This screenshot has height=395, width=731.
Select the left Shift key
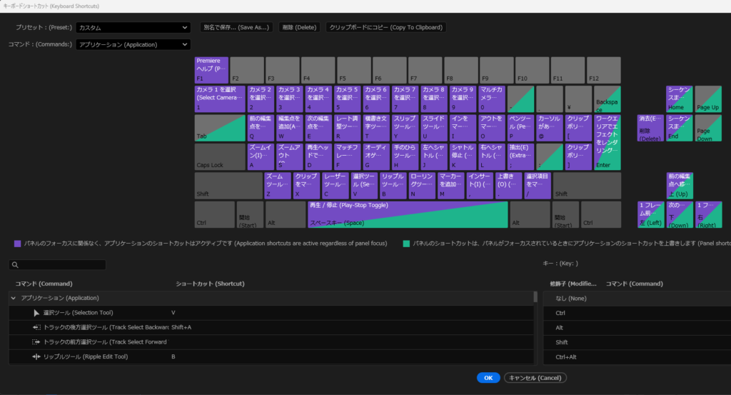point(228,186)
